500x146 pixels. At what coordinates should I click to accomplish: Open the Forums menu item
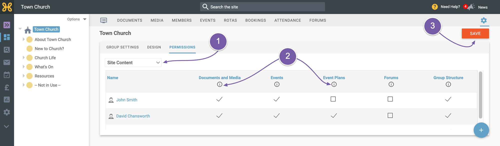(318, 20)
